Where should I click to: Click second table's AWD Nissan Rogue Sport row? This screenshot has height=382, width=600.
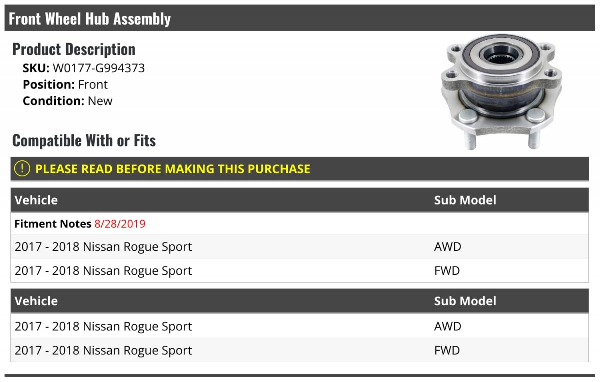[x=300, y=326]
